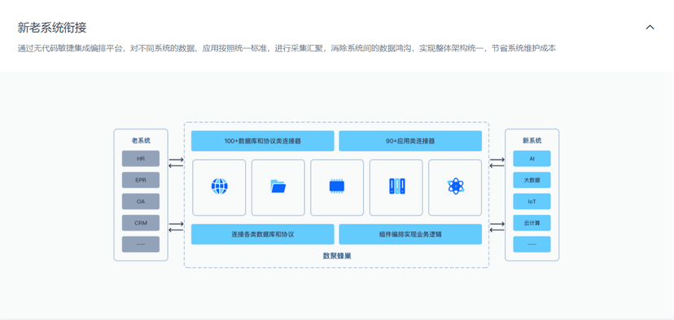674x320 pixels.
Task: Click the description text starting with 通过无代码敏捷集成编排平台
Action: click(x=287, y=49)
